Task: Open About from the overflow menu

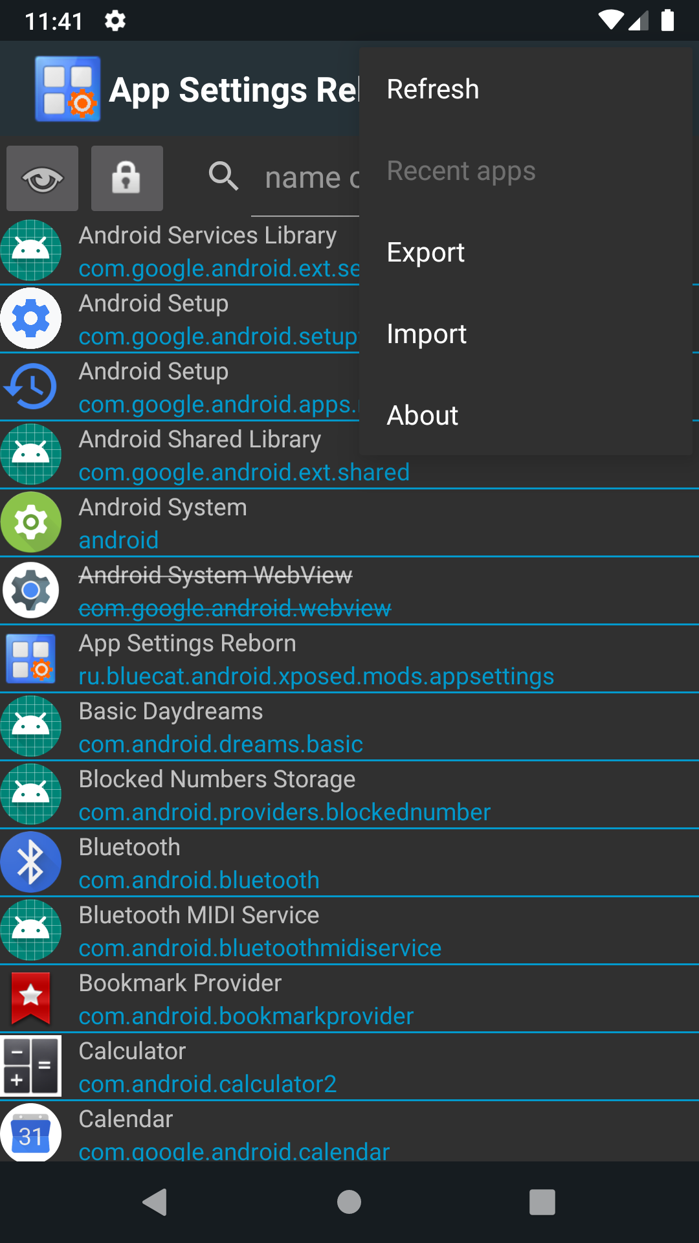Action: pyautogui.click(x=526, y=416)
